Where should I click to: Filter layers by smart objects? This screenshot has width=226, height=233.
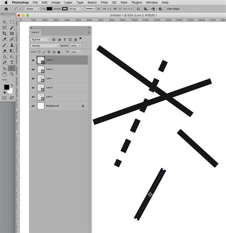(x=75, y=40)
